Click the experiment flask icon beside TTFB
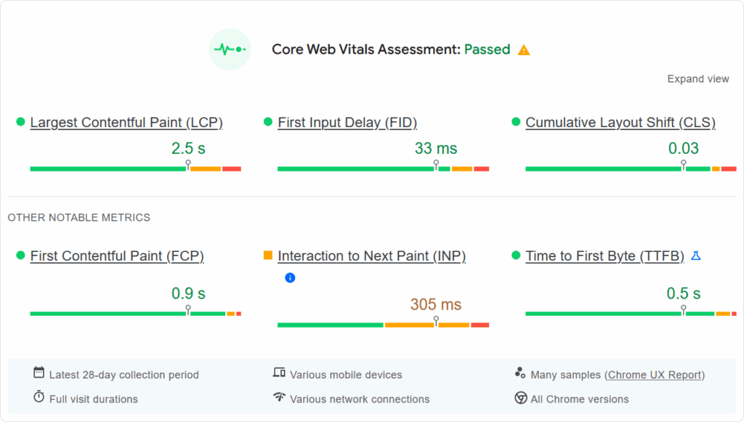744x422 pixels. (x=696, y=255)
